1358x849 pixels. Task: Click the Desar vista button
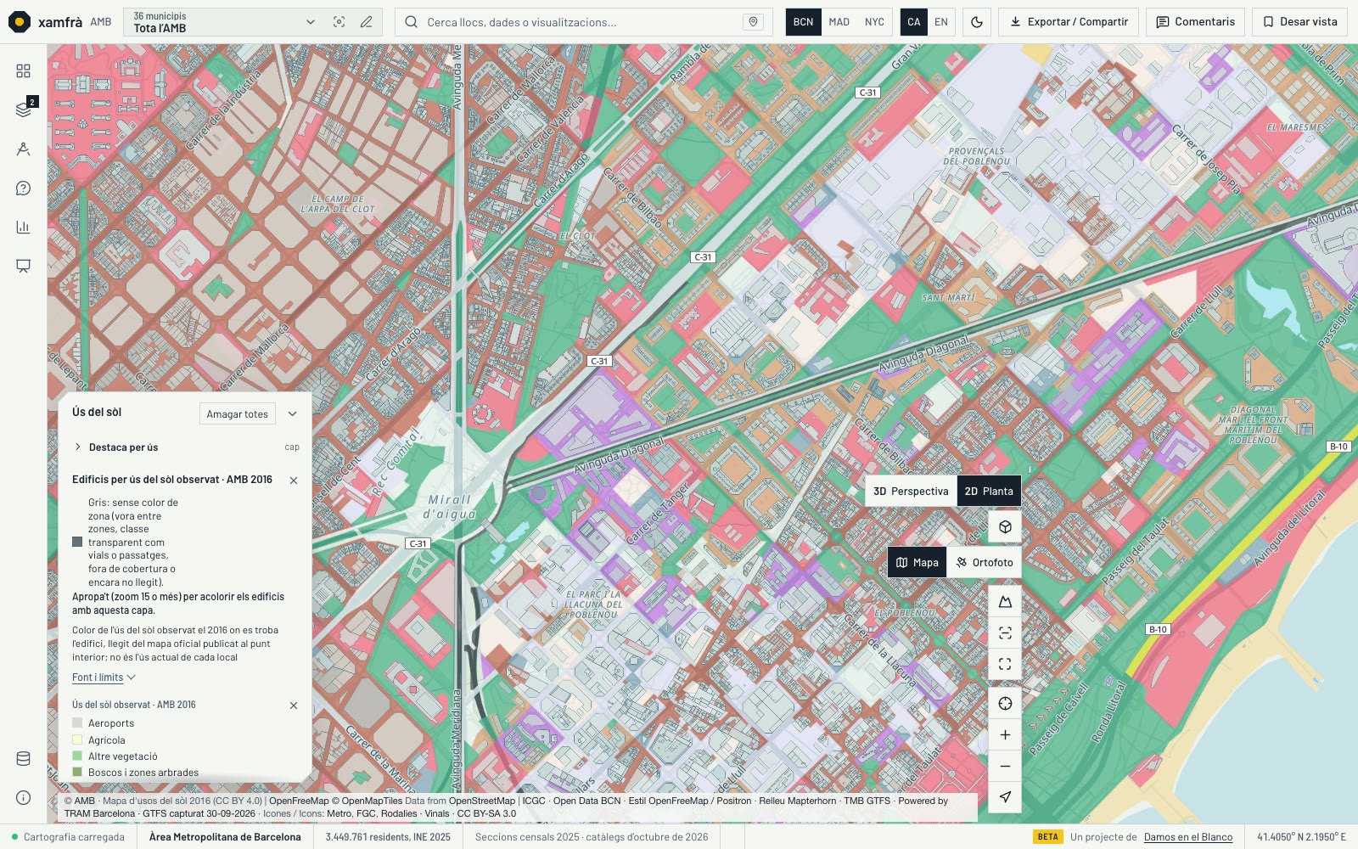1299,22
